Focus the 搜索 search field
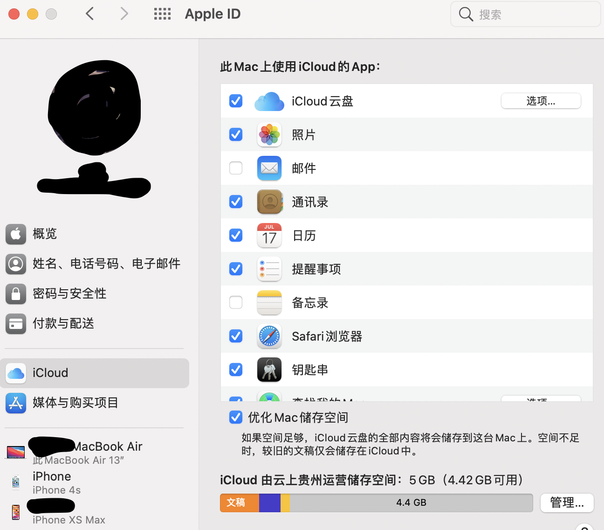This screenshot has width=604, height=530. (525, 14)
